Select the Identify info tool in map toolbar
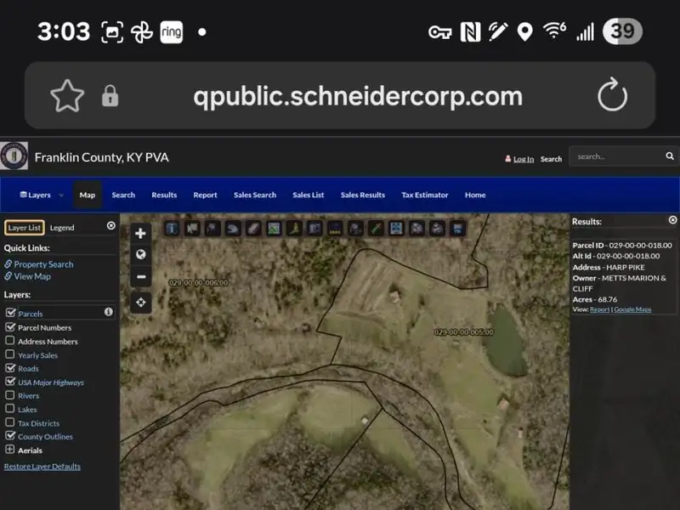This screenshot has width=680, height=510. click(171, 228)
